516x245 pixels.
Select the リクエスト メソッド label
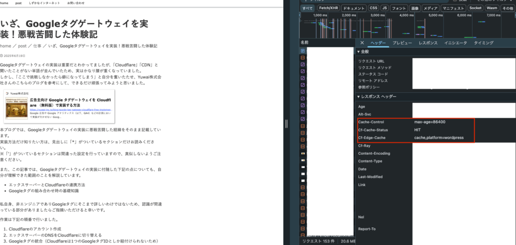coord(375,68)
